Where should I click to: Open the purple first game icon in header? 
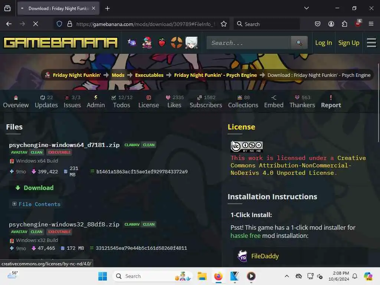pos(132,43)
